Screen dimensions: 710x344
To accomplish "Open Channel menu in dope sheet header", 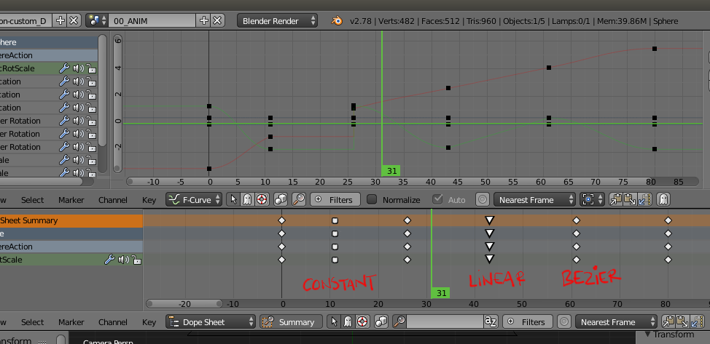I will click(113, 322).
